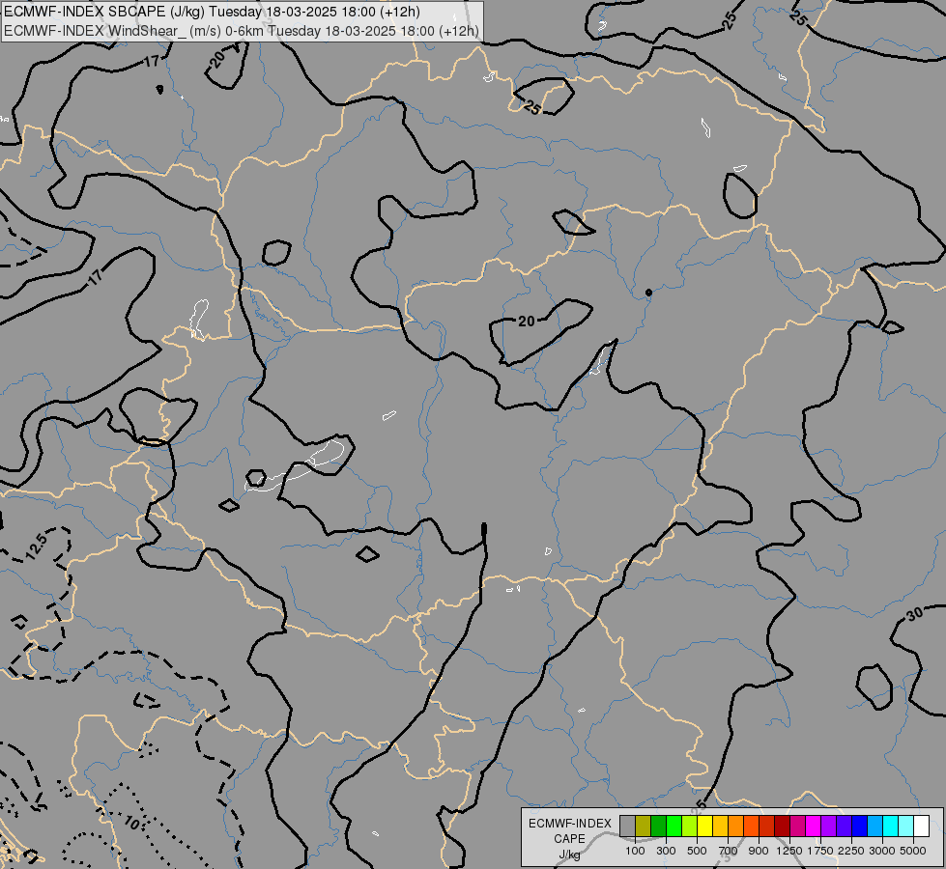Click the legend value '100'
Screen dimensions: 946x869
tap(635, 851)
